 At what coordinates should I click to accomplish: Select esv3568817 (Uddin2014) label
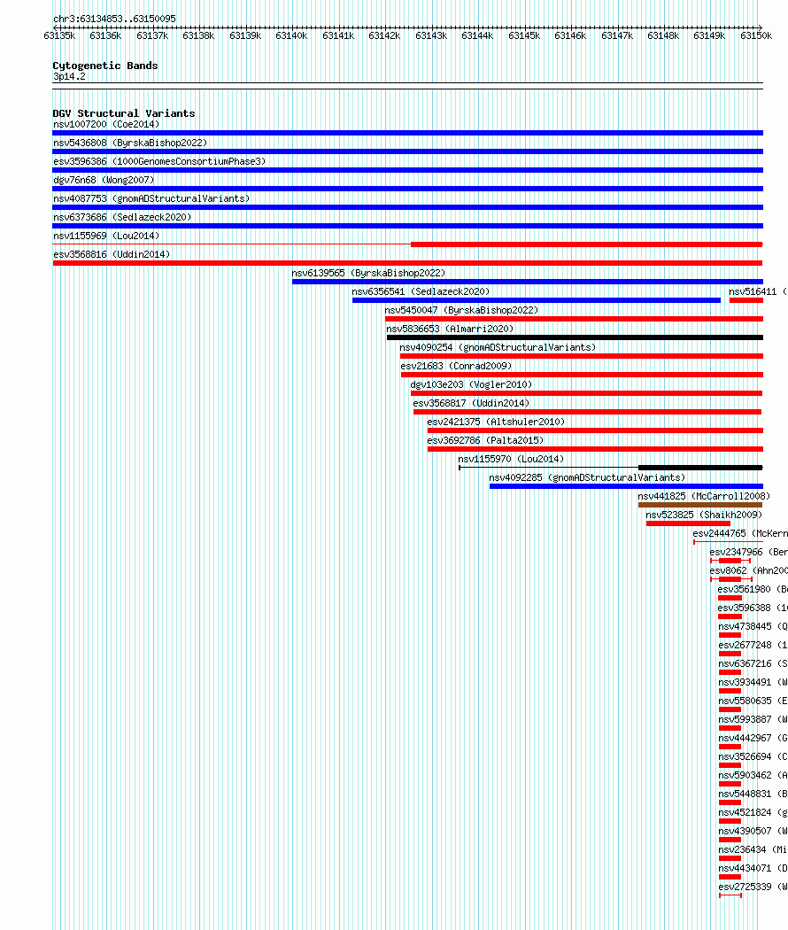pos(471,403)
